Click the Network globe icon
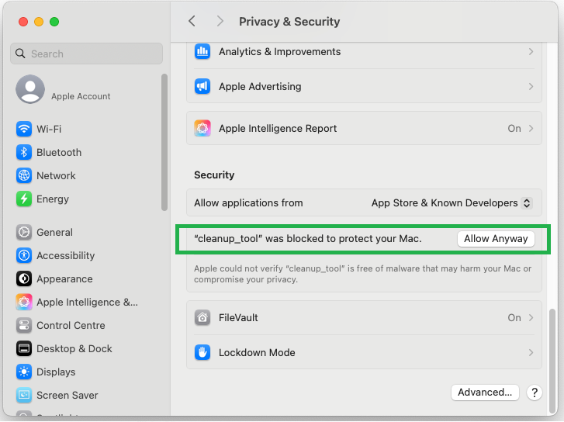564x422 pixels. pyautogui.click(x=24, y=175)
